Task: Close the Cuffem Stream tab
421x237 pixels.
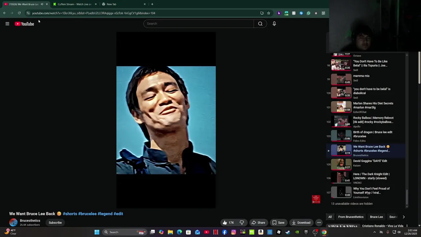Action: coord(96,4)
